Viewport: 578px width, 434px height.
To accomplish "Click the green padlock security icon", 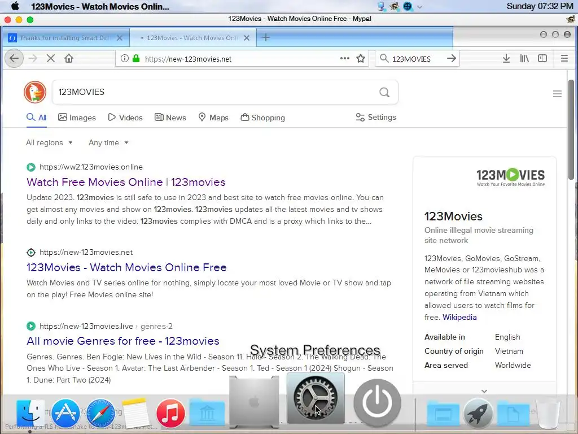I will click(x=137, y=58).
